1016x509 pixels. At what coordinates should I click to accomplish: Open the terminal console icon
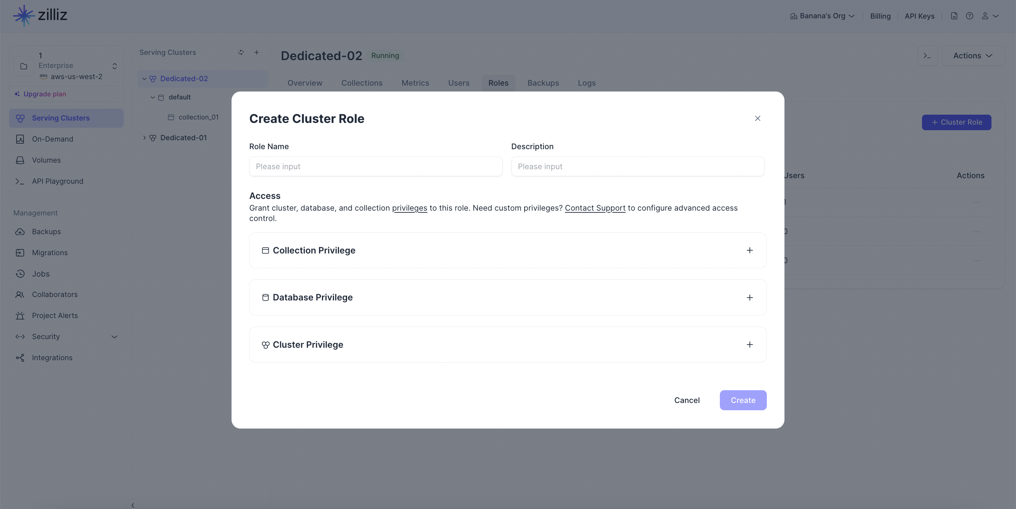point(927,56)
